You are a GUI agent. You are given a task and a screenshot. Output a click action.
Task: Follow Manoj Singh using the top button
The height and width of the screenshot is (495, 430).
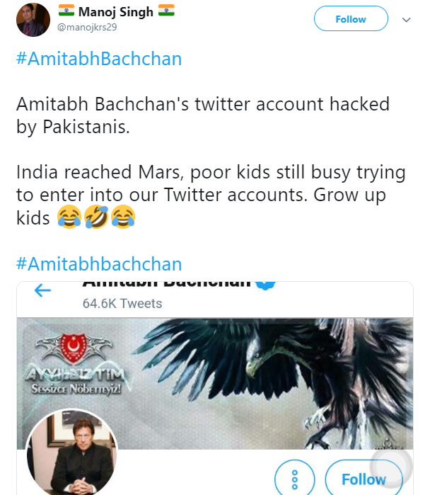pos(351,19)
